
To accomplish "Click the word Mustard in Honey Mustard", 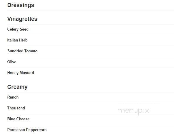I will click(27, 73).
